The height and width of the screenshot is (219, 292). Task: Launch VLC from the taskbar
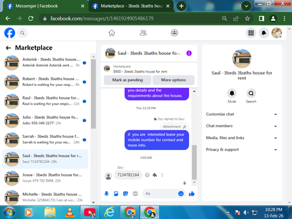click(69, 212)
